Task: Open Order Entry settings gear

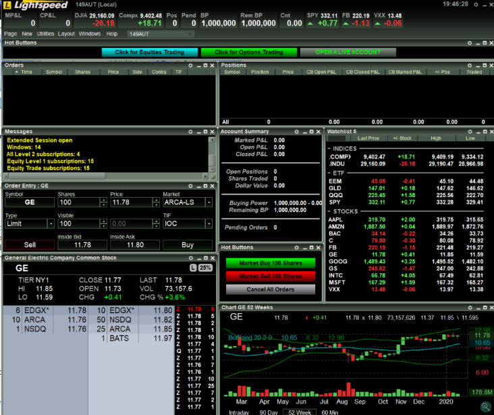Action: point(190,186)
